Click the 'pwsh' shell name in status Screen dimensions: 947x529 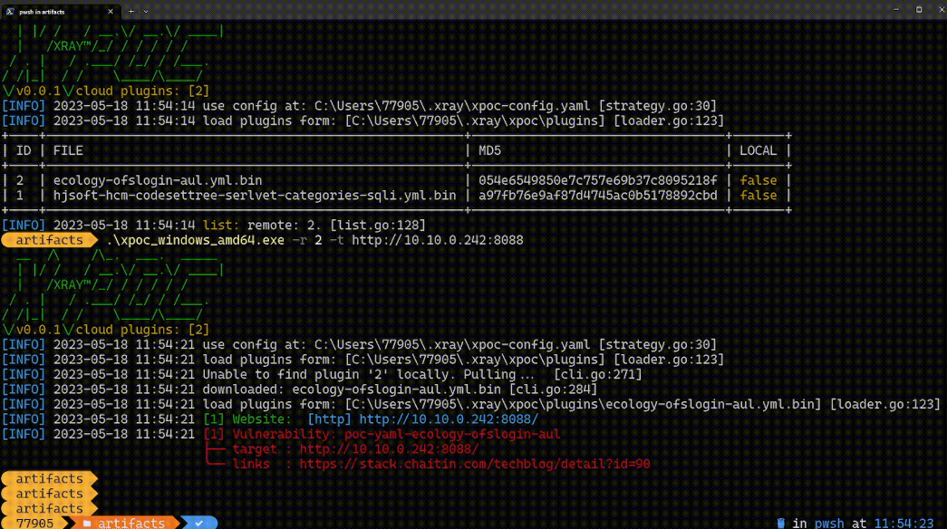click(x=829, y=523)
